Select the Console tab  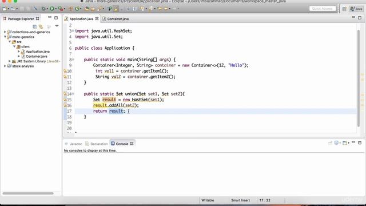coord(122,144)
